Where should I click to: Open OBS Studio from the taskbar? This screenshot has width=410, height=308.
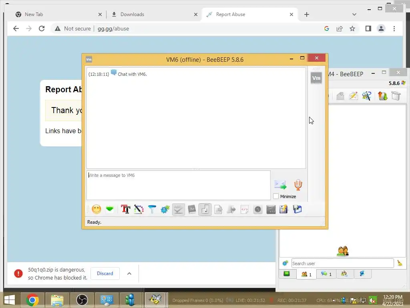[82, 300]
